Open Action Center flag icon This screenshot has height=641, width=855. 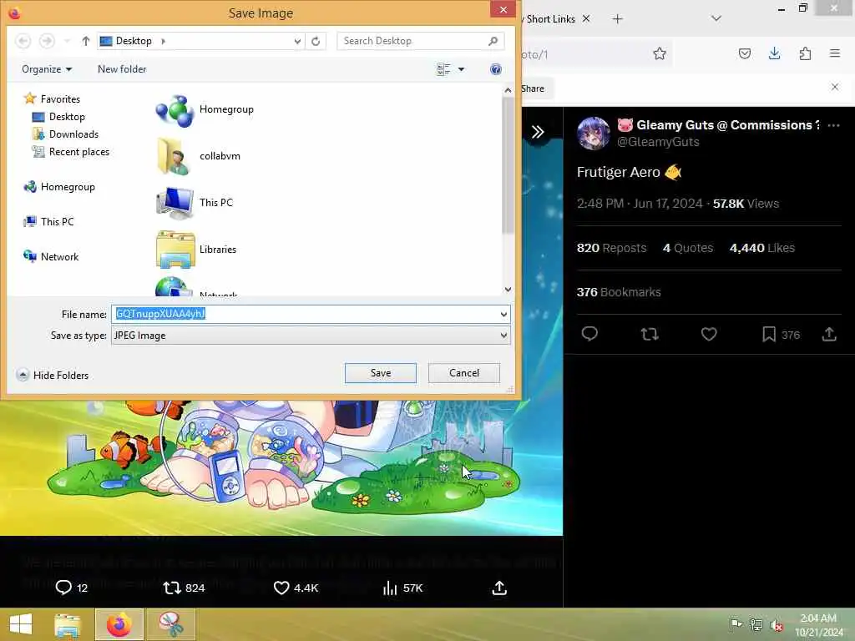point(735,624)
